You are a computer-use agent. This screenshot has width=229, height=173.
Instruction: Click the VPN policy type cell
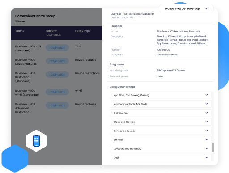click(78, 46)
